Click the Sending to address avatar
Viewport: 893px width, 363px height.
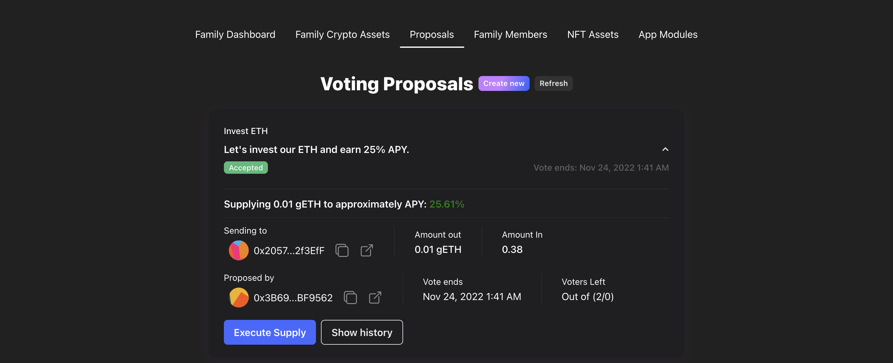pos(238,250)
